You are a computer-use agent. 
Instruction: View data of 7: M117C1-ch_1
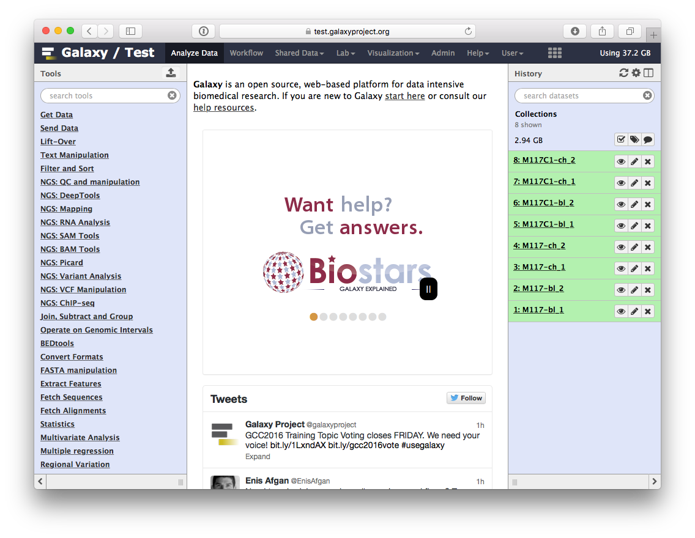tap(622, 183)
